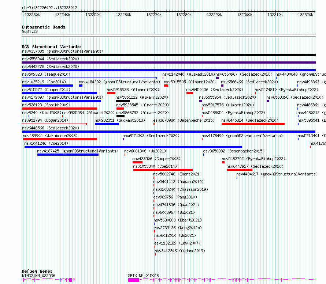Select the purple nsv6556944 variant bar
Image resolution: width=326 pixels, height=284 pixels.
168,63
